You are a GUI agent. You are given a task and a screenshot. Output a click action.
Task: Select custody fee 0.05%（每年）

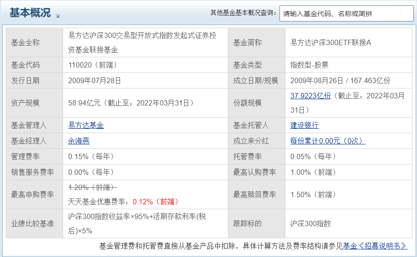click(313, 156)
